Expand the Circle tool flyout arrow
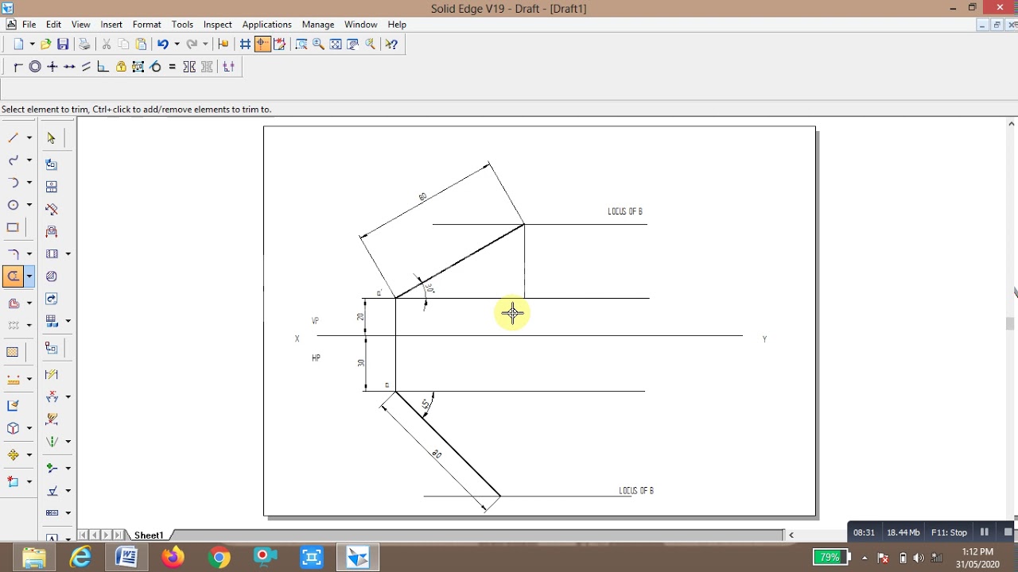This screenshot has height=572, width=1018. pos(29,205)
